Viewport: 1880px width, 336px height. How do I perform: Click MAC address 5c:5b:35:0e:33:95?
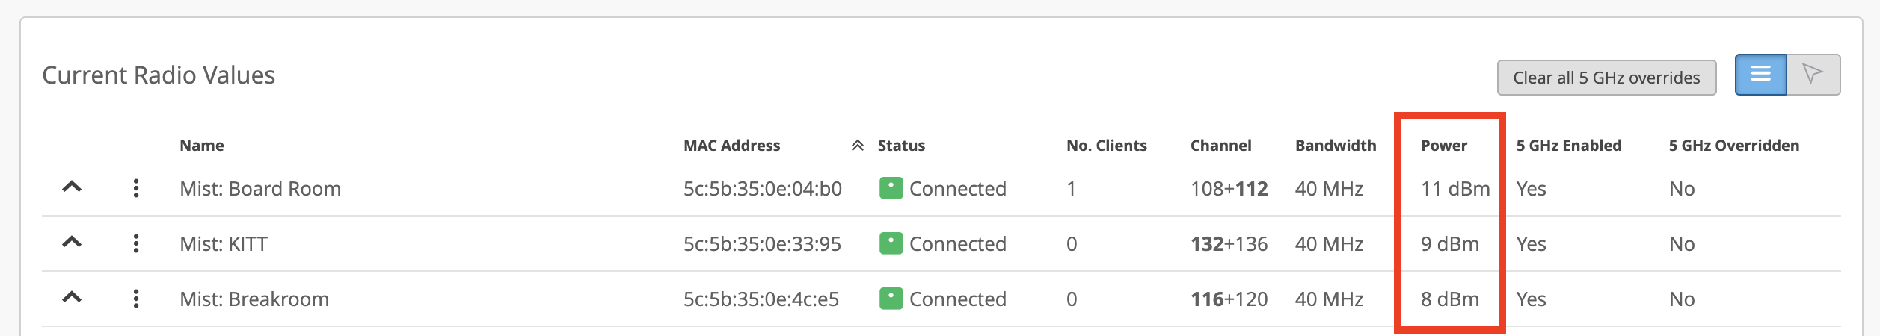762,244
